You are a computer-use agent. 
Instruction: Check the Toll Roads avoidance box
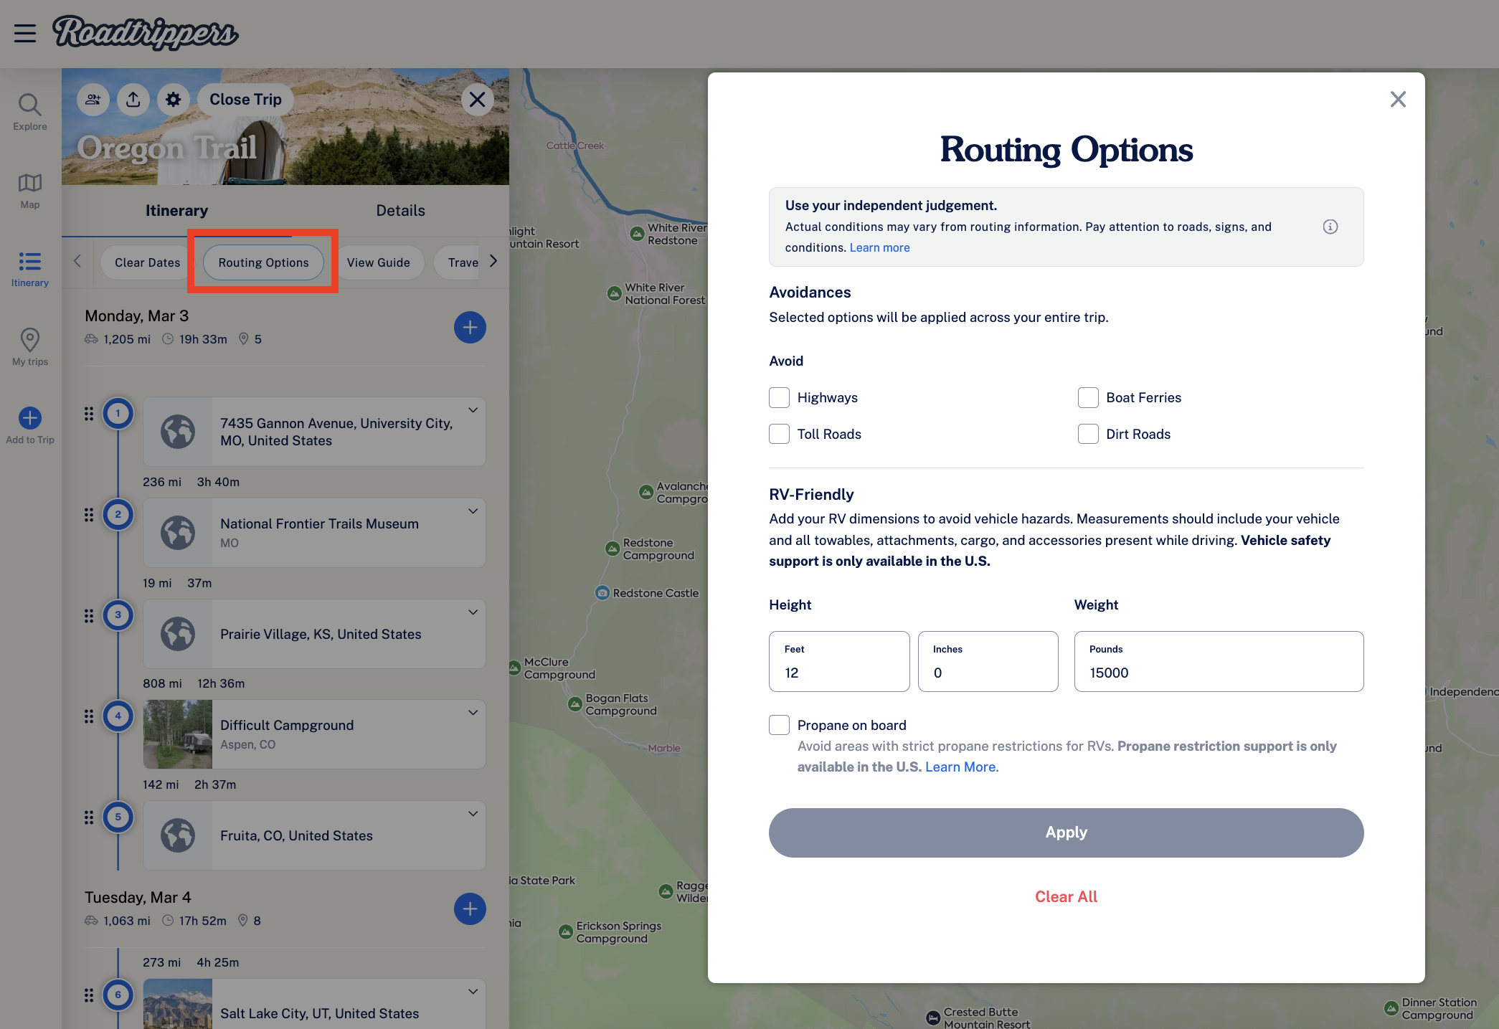779,434
